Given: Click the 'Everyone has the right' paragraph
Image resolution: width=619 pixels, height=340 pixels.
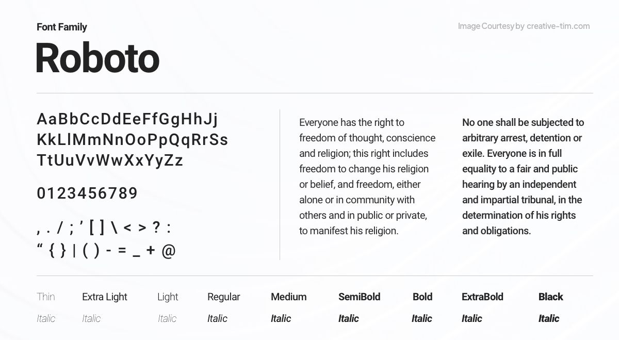Looking at the screenshot, I should coord(367,176).
